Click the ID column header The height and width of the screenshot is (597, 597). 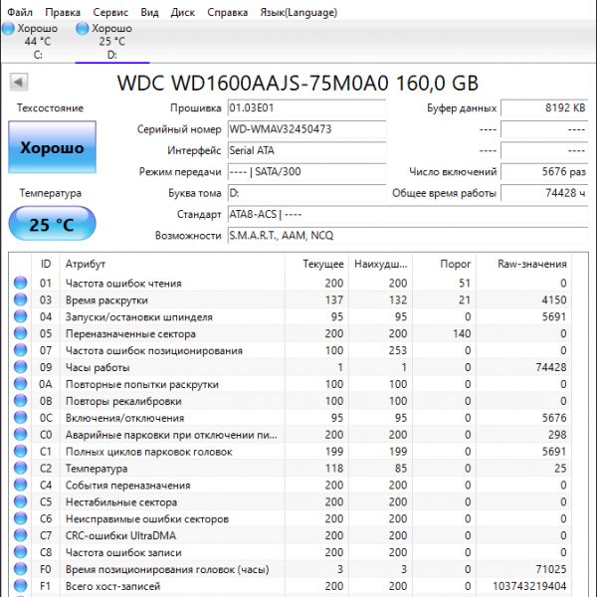[46, 264]
